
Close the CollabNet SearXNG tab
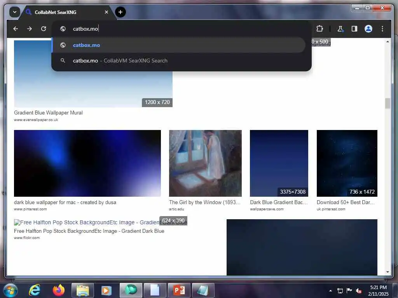point(106,12)
